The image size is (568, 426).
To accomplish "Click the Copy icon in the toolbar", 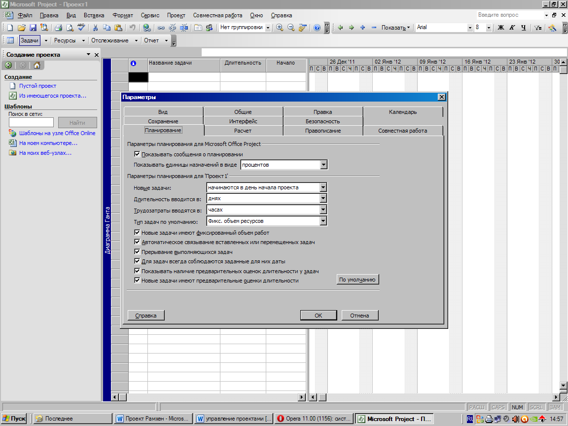I will 107,28.
